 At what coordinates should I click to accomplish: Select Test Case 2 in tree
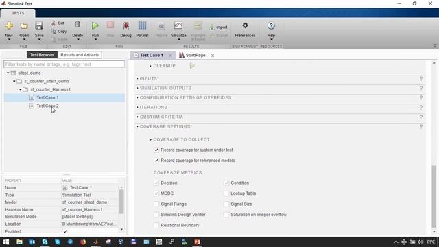tap(47, 106)
